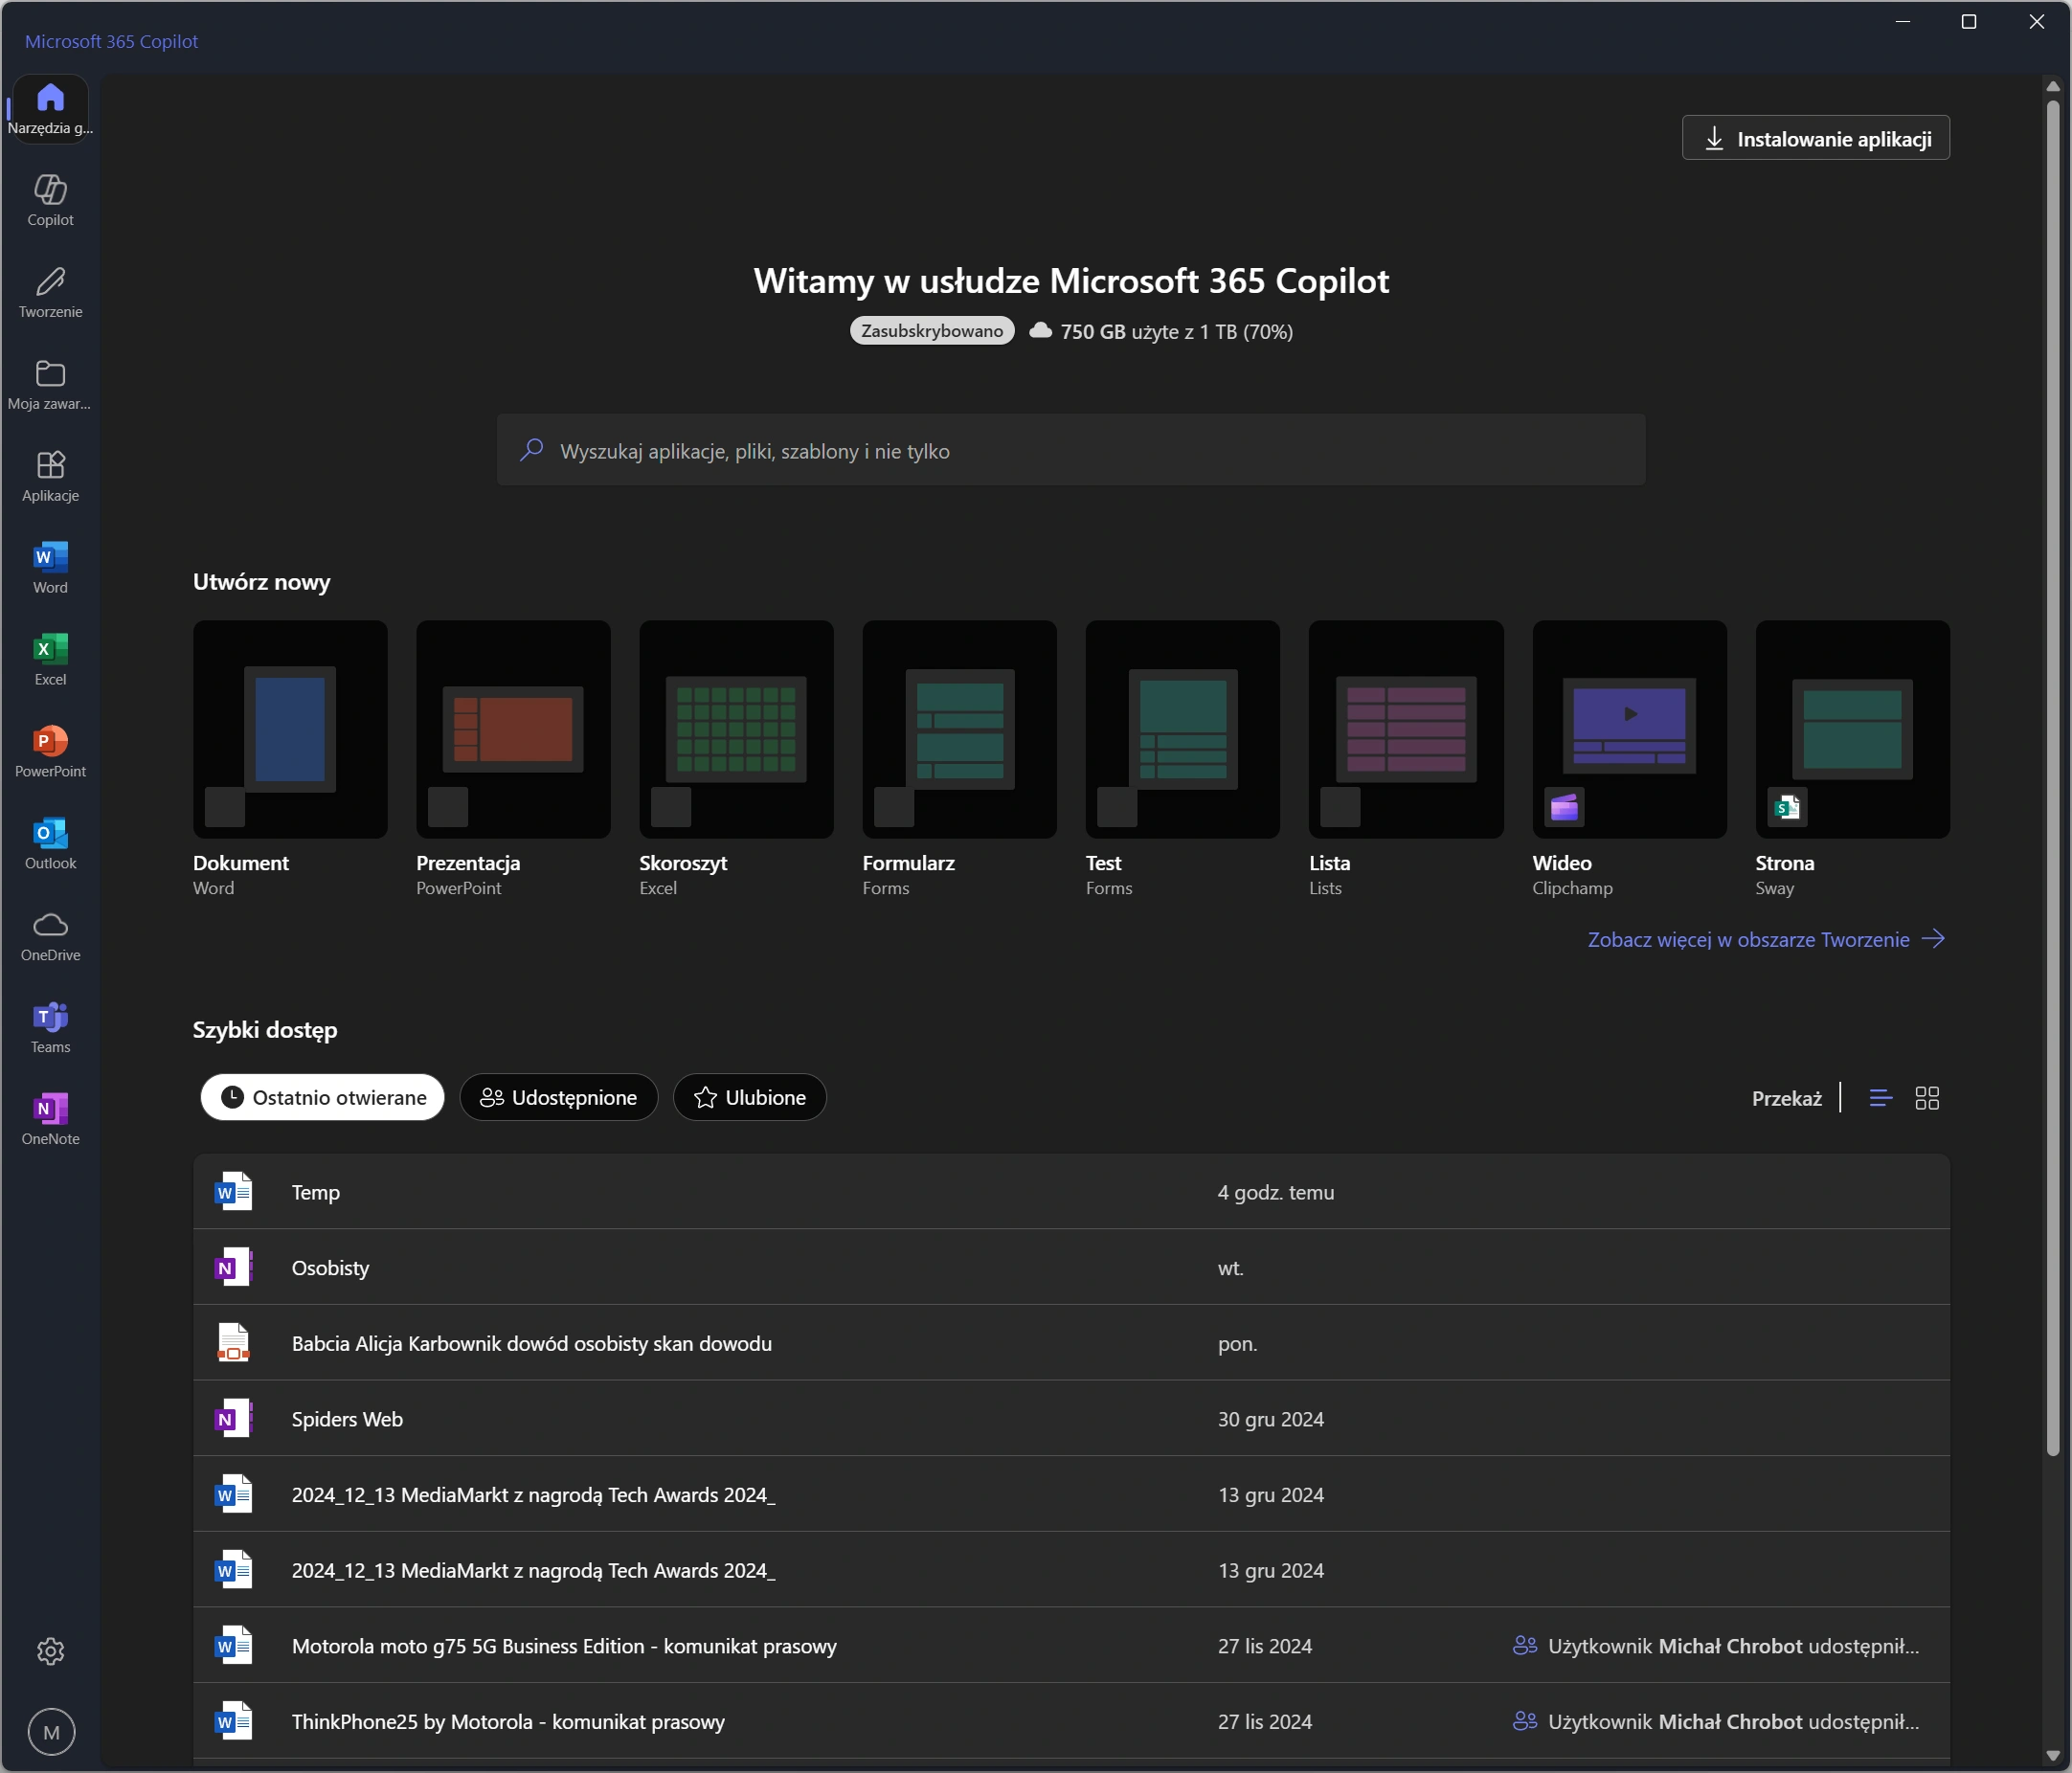The image size is (2072, 1773).
Task: Click the 4 godz. temu timestamp
Action: coord(1276,1192)
